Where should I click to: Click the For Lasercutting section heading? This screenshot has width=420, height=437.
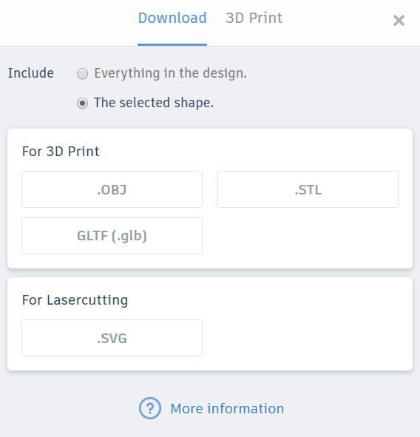coord(75,300)
